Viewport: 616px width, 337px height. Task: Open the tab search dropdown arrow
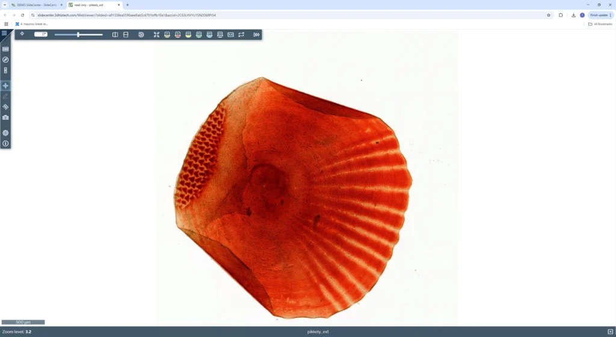click(5, 5)
